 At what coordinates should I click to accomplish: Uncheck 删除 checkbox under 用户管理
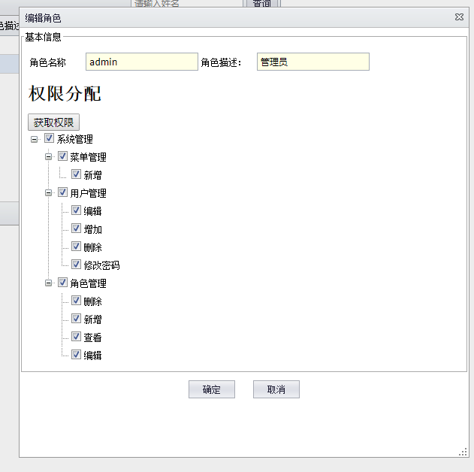click(x=76, y=247)
